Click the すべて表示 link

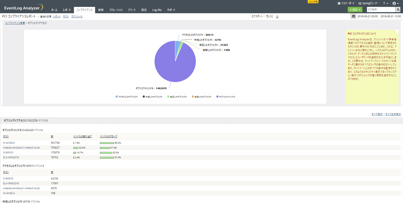pos(377,114)
